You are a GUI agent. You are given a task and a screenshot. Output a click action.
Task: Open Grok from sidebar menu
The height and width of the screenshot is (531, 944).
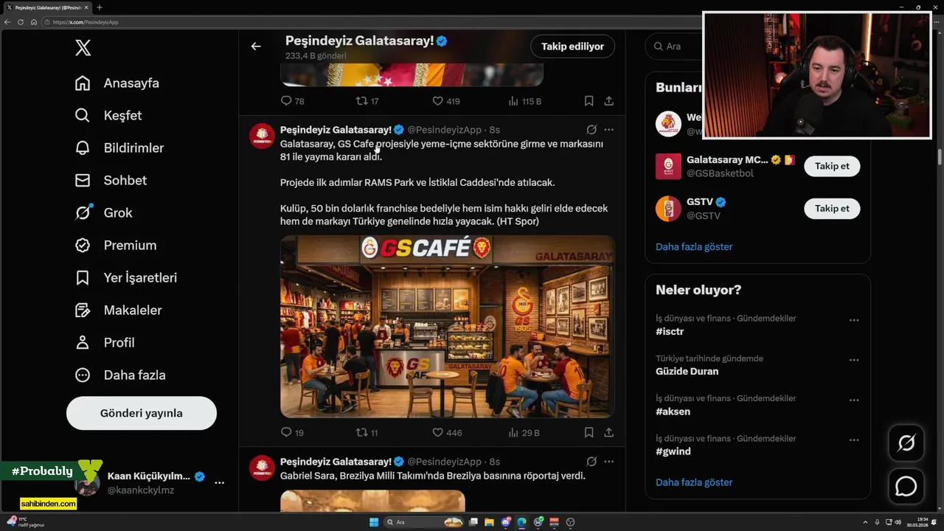pos(103,213)
